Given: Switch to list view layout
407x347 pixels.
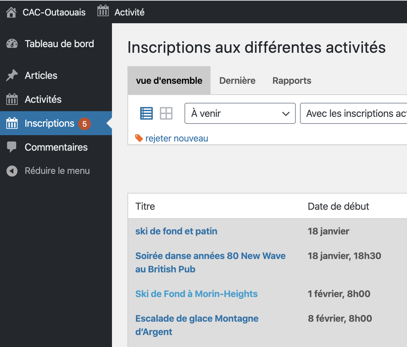Looking at the screenshot, I should click(x=146, y=114).
